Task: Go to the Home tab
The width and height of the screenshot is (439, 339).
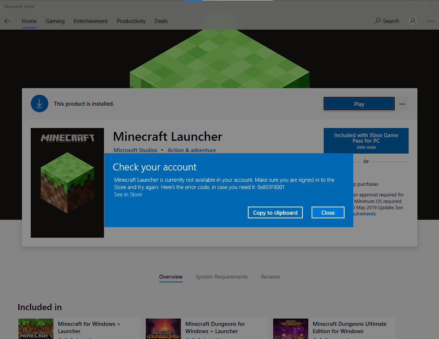Action: coord(29,21)
